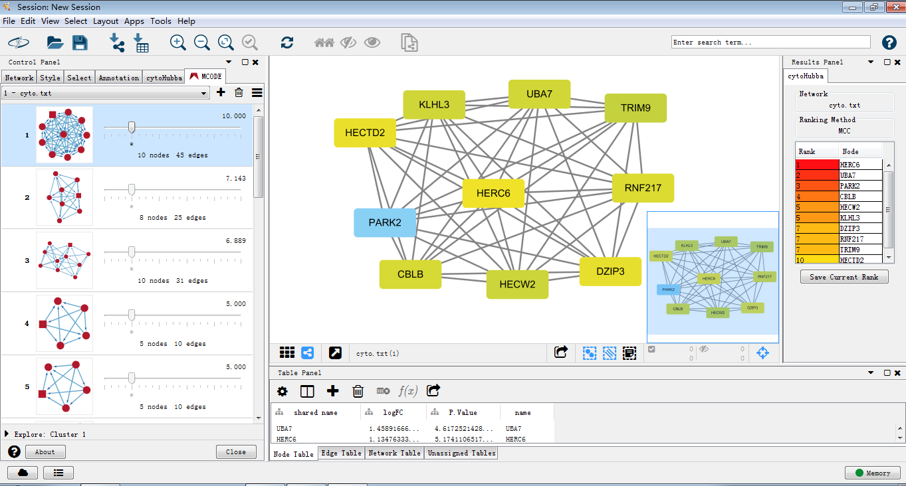Zoom out on the network view
This screenshot has height=486, width=906.
point(202,43)
